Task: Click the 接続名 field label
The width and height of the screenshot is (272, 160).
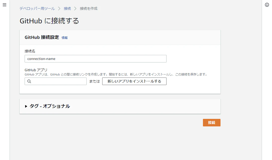Action: [x=30, y=51]
